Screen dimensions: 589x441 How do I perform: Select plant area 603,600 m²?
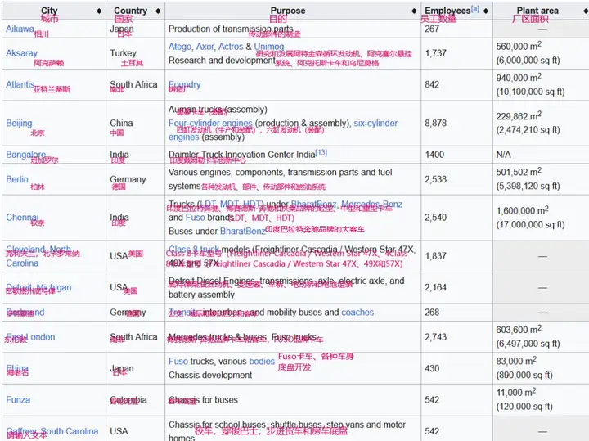pyautogui.click(x=519, y=330)
